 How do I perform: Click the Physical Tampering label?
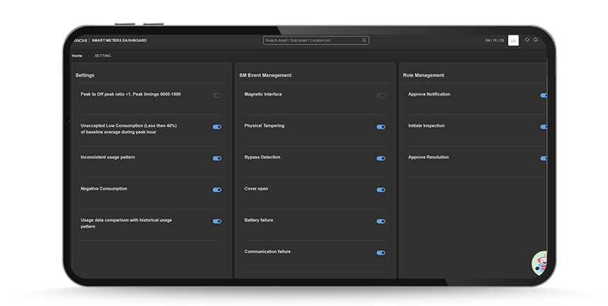pos(264,126)
